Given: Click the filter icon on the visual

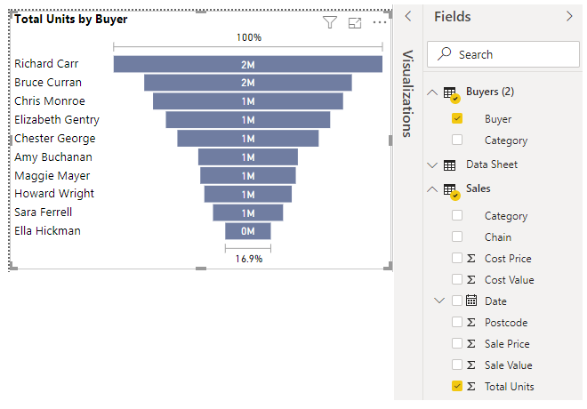Looking at the screenshot, I should [x=330, y=23].
